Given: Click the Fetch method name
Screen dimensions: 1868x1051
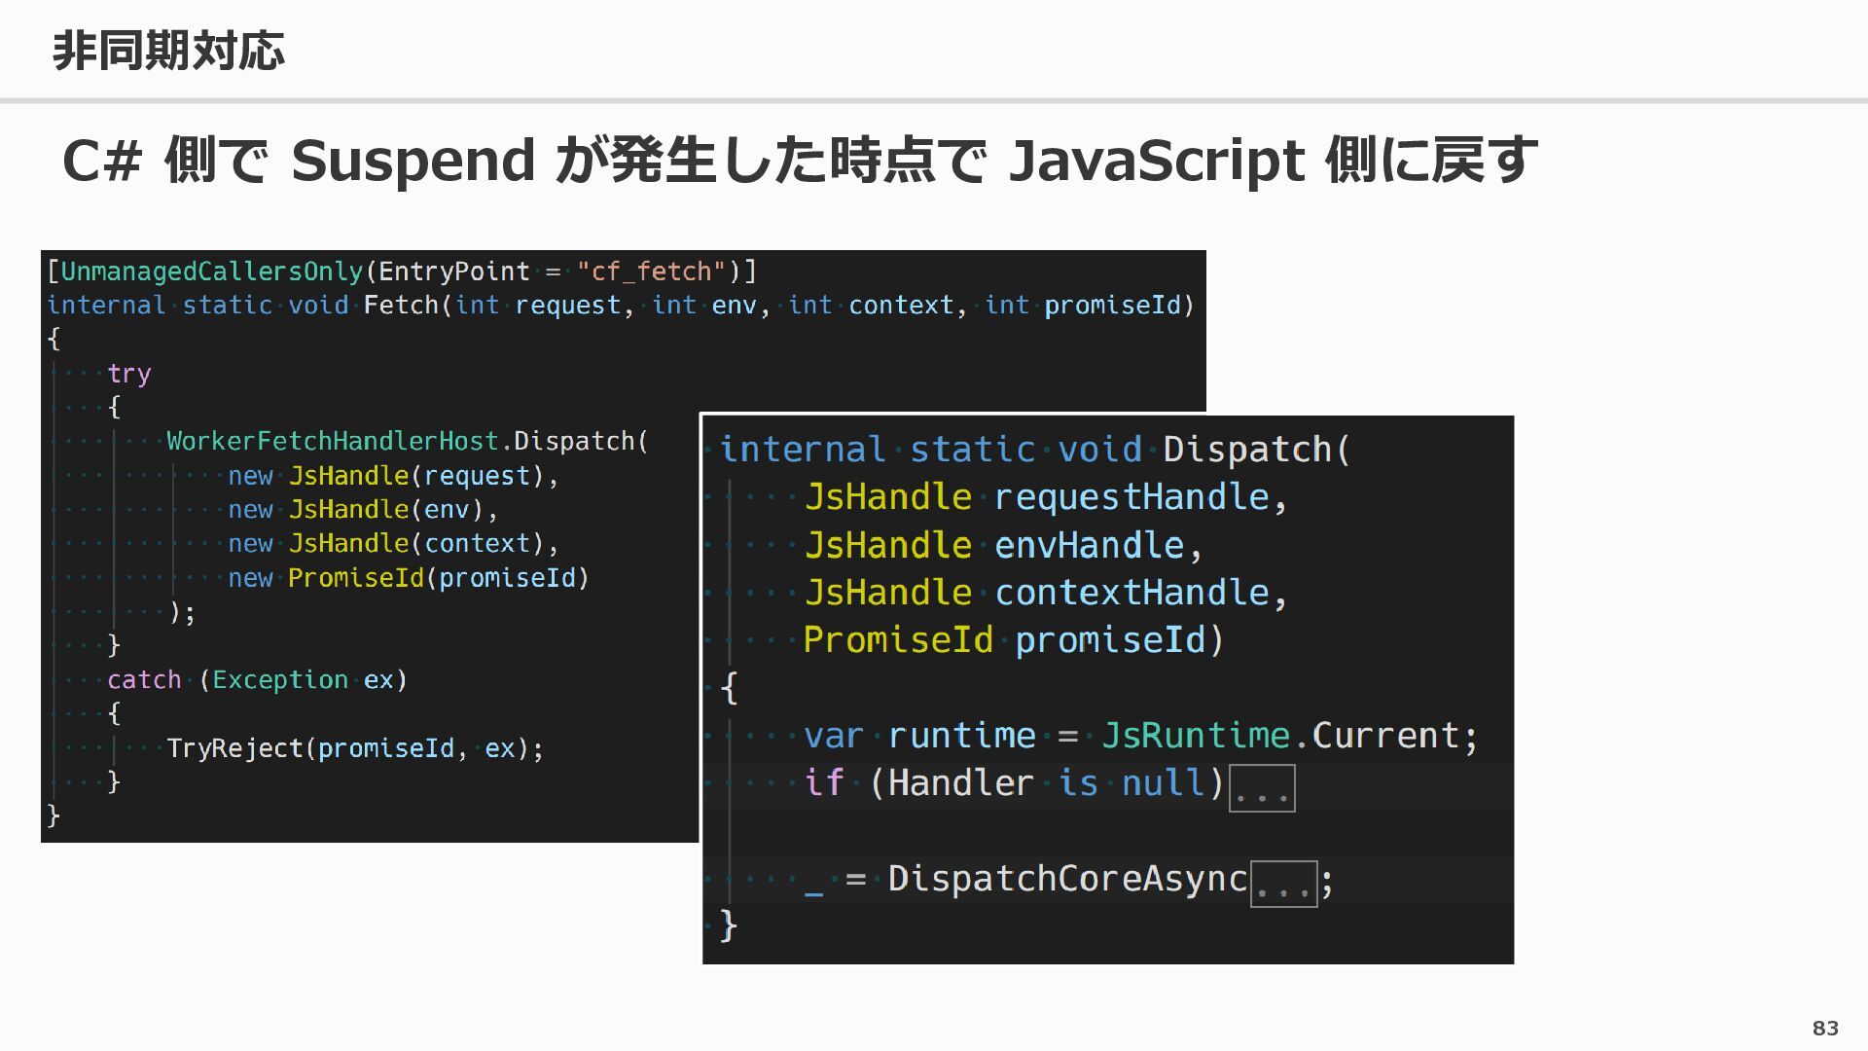Looking at the screenshot, I should click(x=402, y=306).
